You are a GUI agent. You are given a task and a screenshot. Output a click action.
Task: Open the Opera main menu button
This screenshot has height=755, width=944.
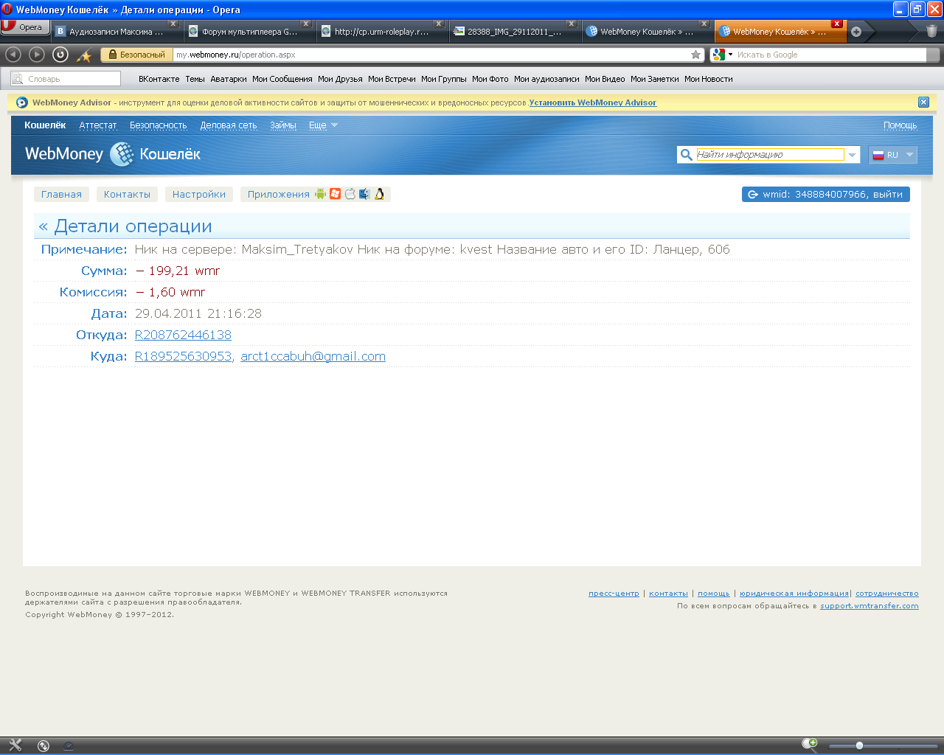click(x=25, y=27)
